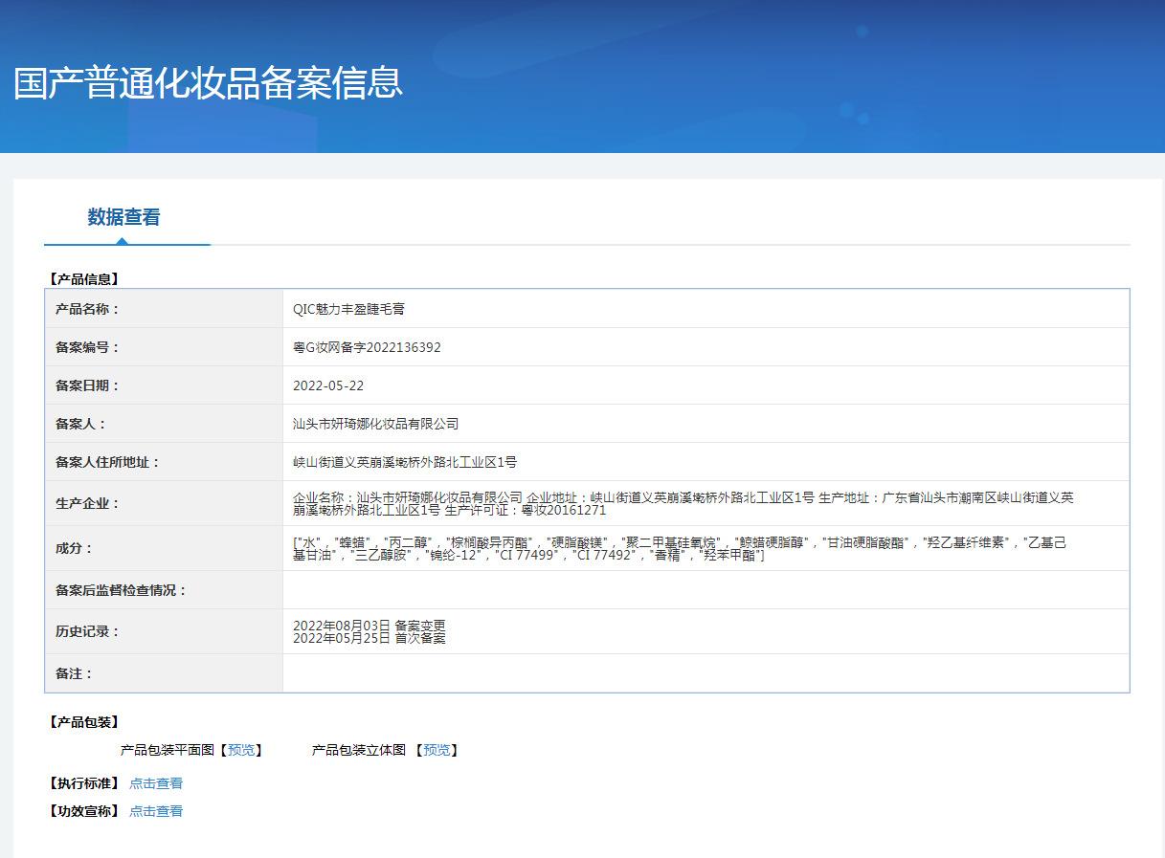
Task: Click the 历史记录 row label
Action: [88, 631]
